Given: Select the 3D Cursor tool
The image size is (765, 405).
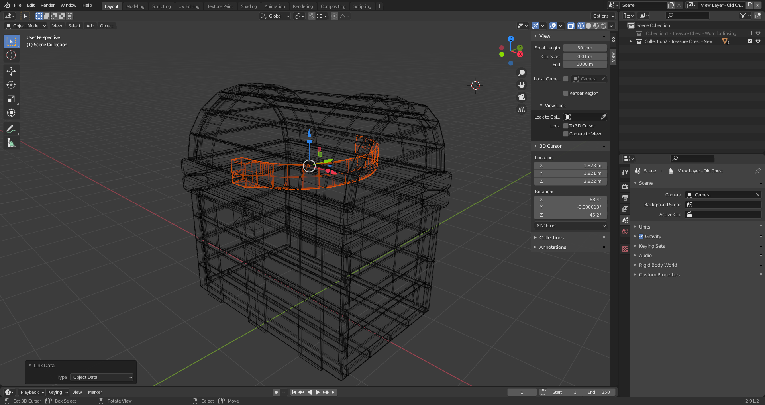Looking at the screenshot, I should (x=11, y=55).
